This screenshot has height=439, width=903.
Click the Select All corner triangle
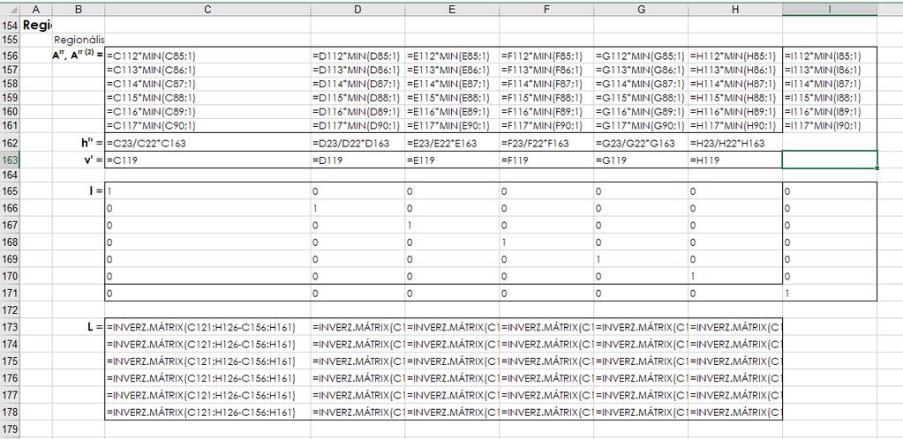[x=11, y=9]
